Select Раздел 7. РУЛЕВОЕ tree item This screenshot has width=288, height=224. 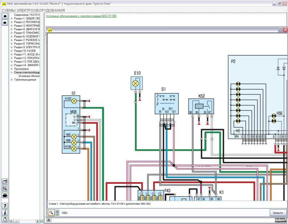tap(27, 40)
